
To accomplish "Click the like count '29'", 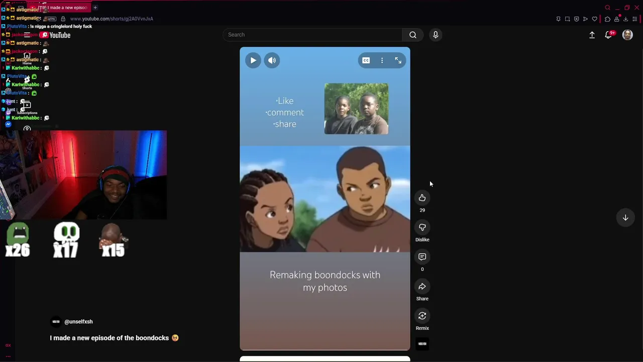I will coord(422,210).
